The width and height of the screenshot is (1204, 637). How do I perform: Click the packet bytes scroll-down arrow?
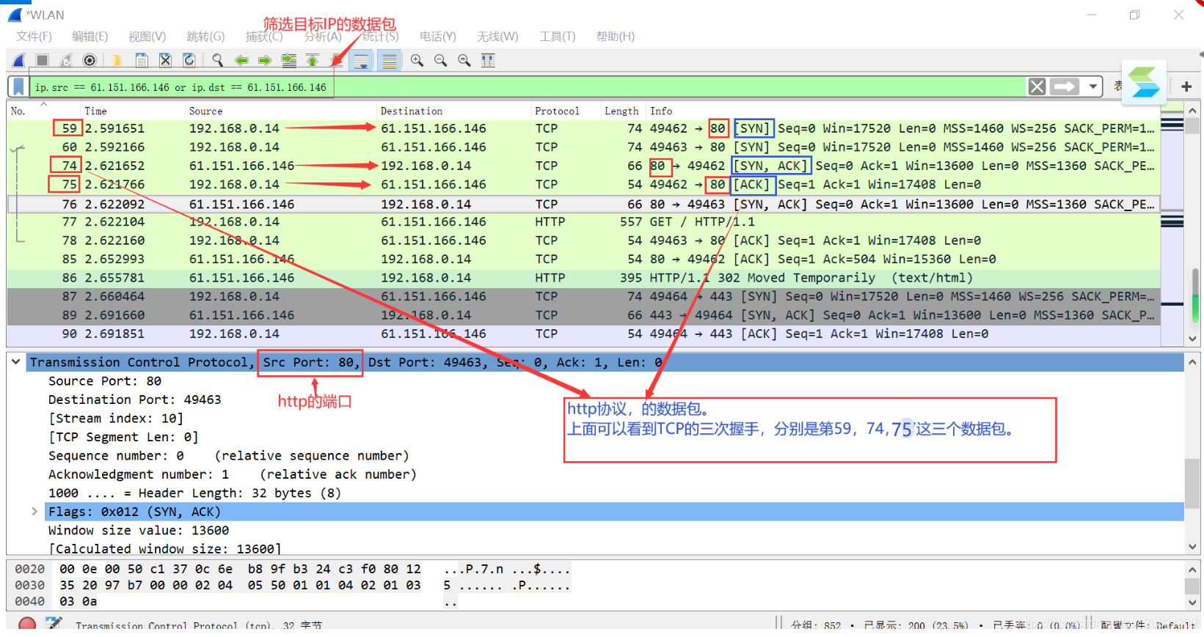point(1193,603)
